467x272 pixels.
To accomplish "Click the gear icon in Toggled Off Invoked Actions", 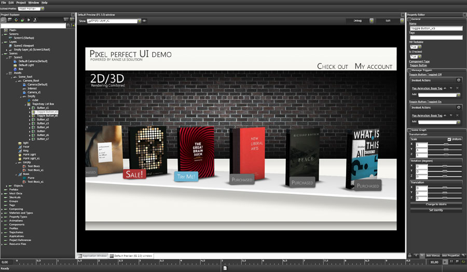I will click(x=459, y=80).
